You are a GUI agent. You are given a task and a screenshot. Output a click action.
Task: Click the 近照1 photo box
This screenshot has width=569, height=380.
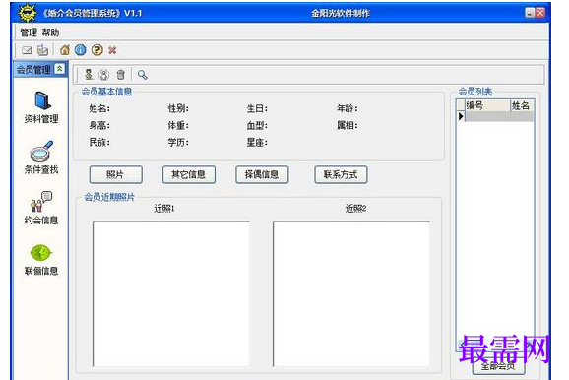click(171, 294)
